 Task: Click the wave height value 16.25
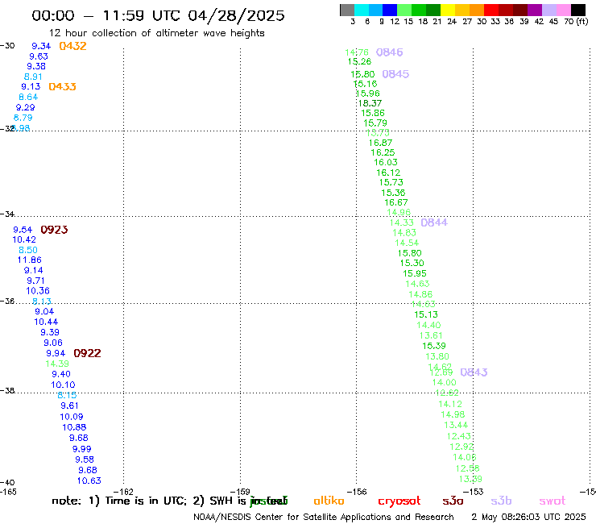383,152
